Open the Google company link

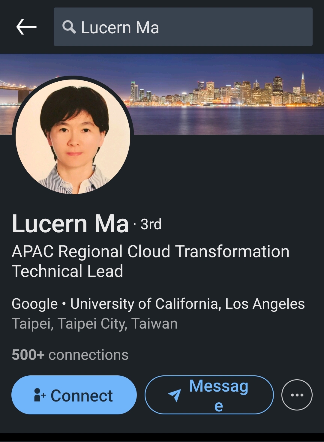(34, 304)
